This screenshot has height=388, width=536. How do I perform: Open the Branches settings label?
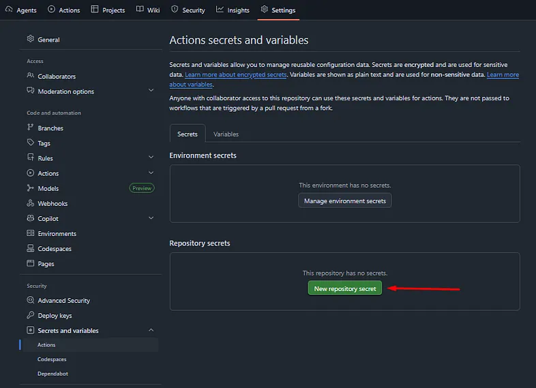[50, 128]
